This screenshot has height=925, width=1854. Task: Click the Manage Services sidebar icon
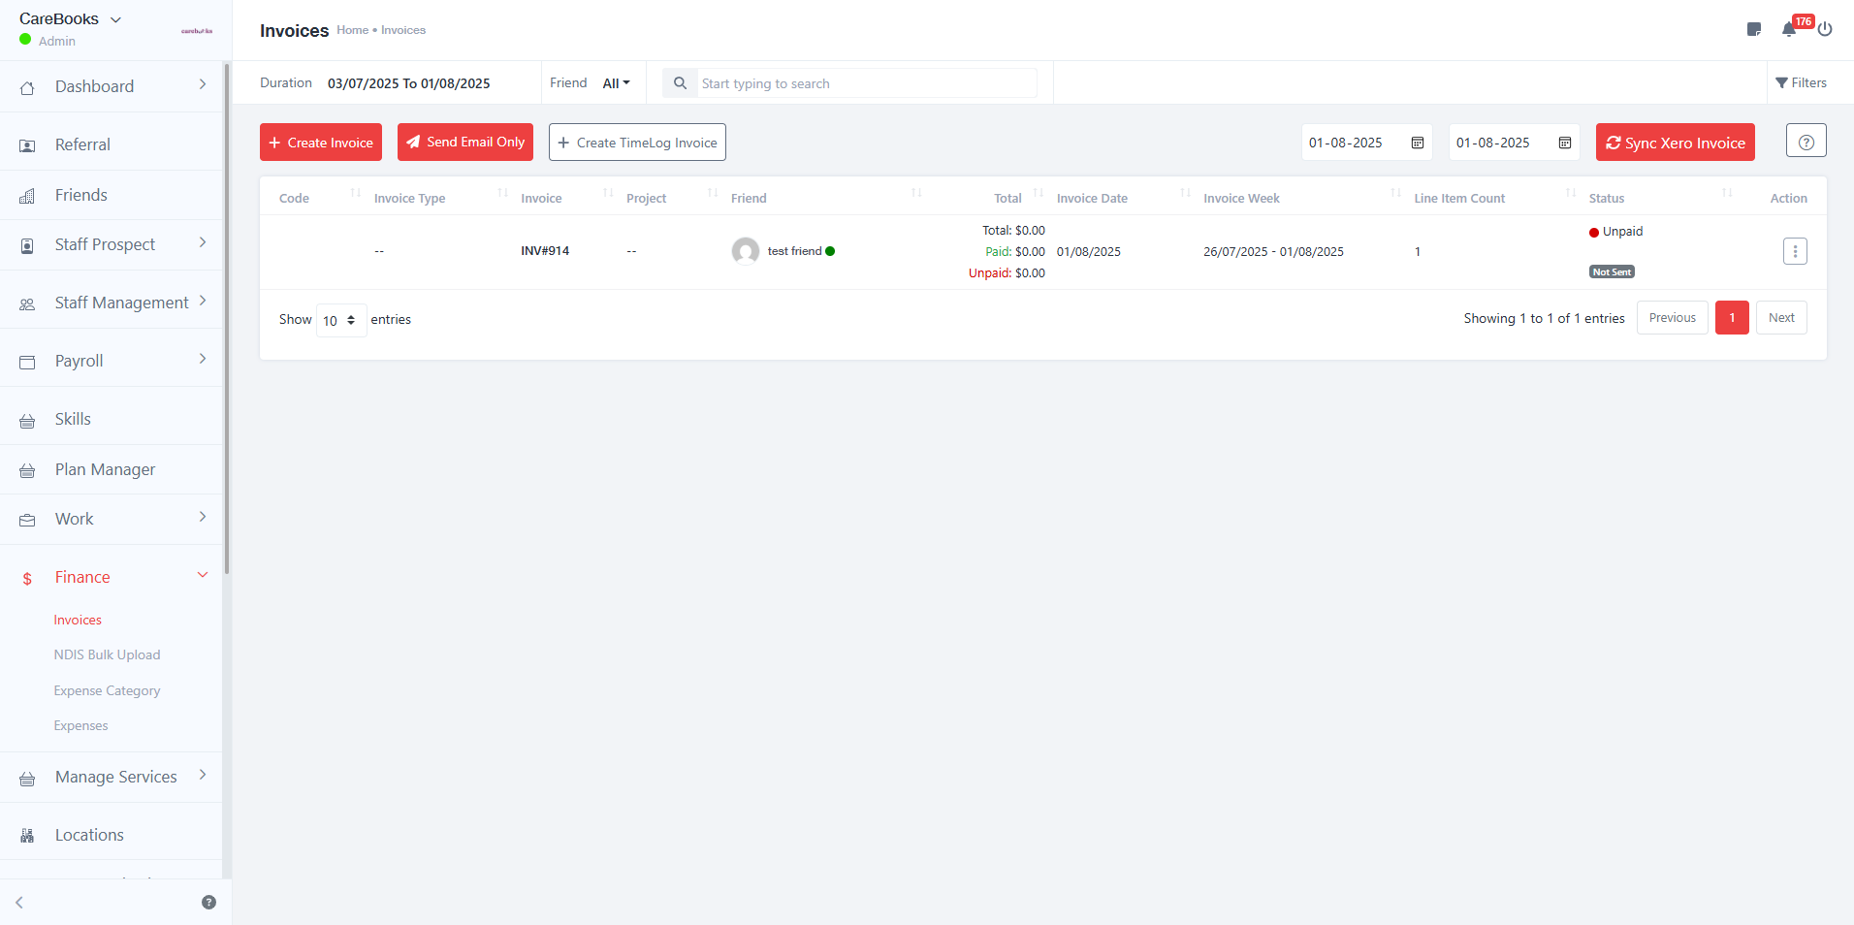(27, 778)
